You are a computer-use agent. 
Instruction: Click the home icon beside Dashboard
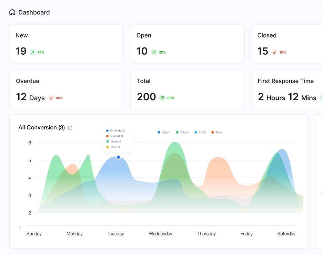[12, 12]
